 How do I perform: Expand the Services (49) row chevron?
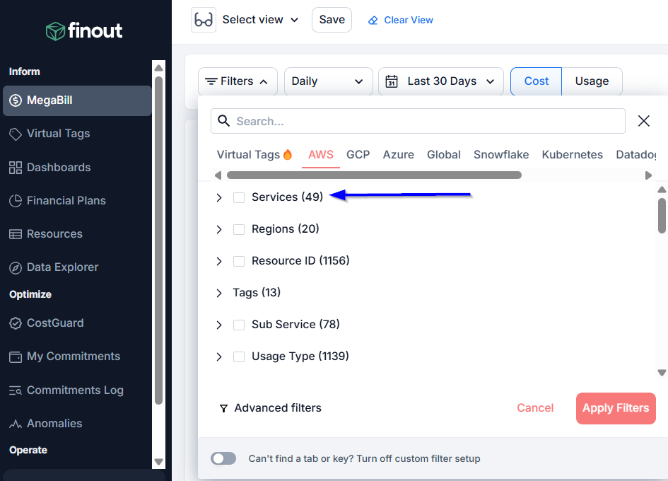pyautogui.click(x=219, y=197)
